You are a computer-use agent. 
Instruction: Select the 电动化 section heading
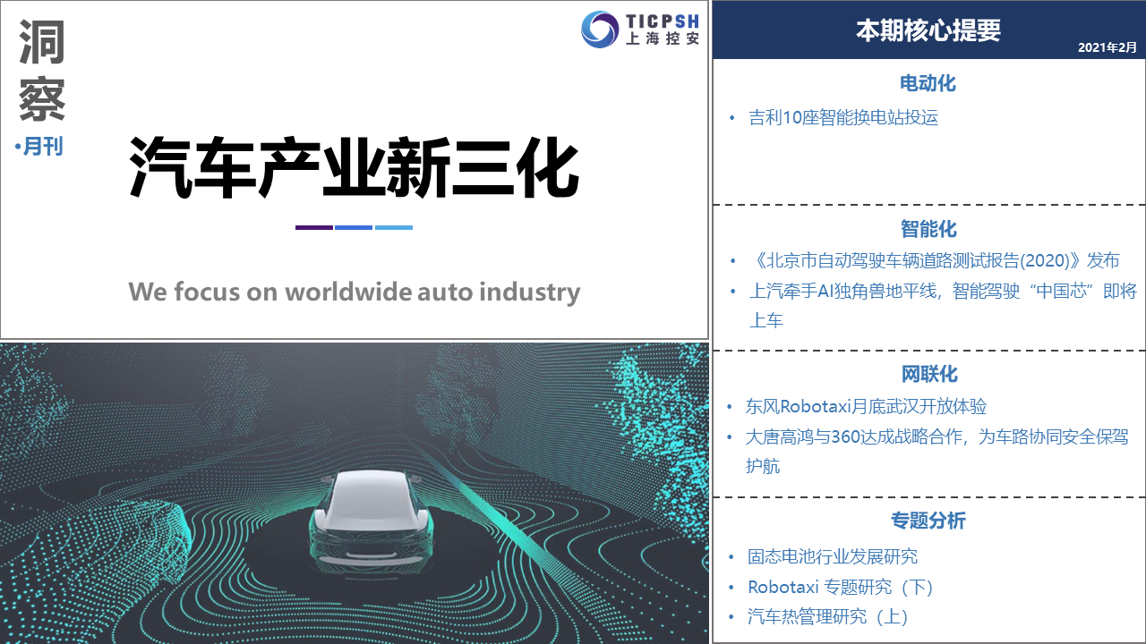(x=928, y=83)
